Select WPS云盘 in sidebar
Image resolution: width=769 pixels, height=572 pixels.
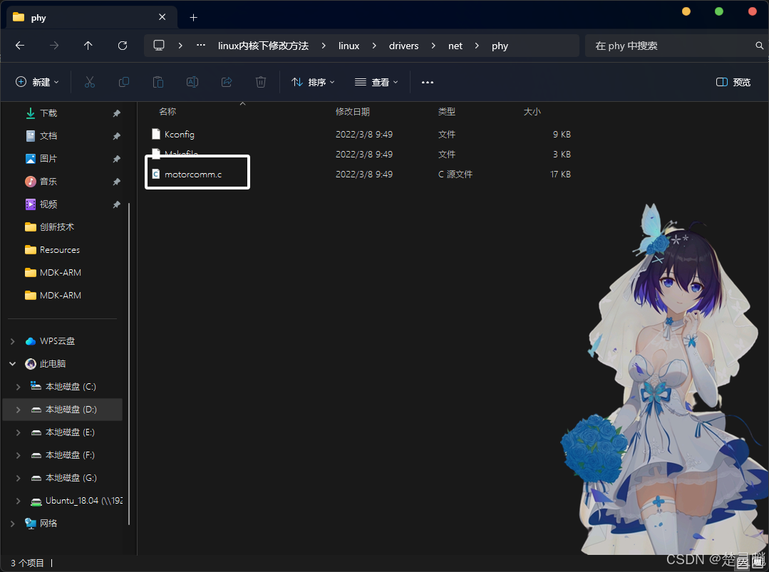point(58,341)
